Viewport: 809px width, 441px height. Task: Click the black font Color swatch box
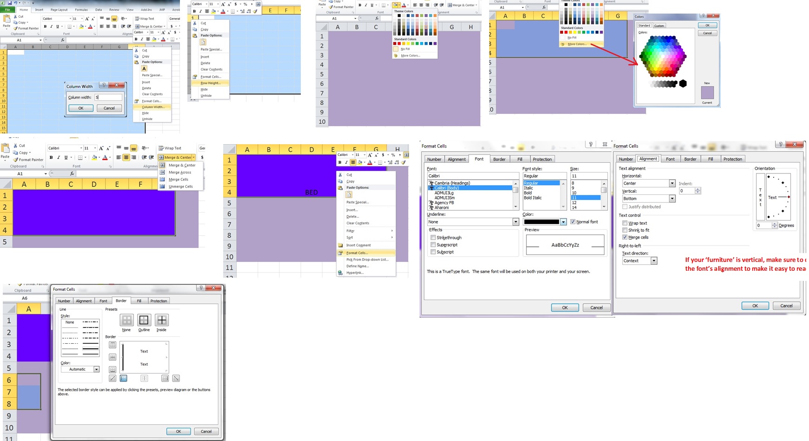pyautogui.click(x=542, y=222)
